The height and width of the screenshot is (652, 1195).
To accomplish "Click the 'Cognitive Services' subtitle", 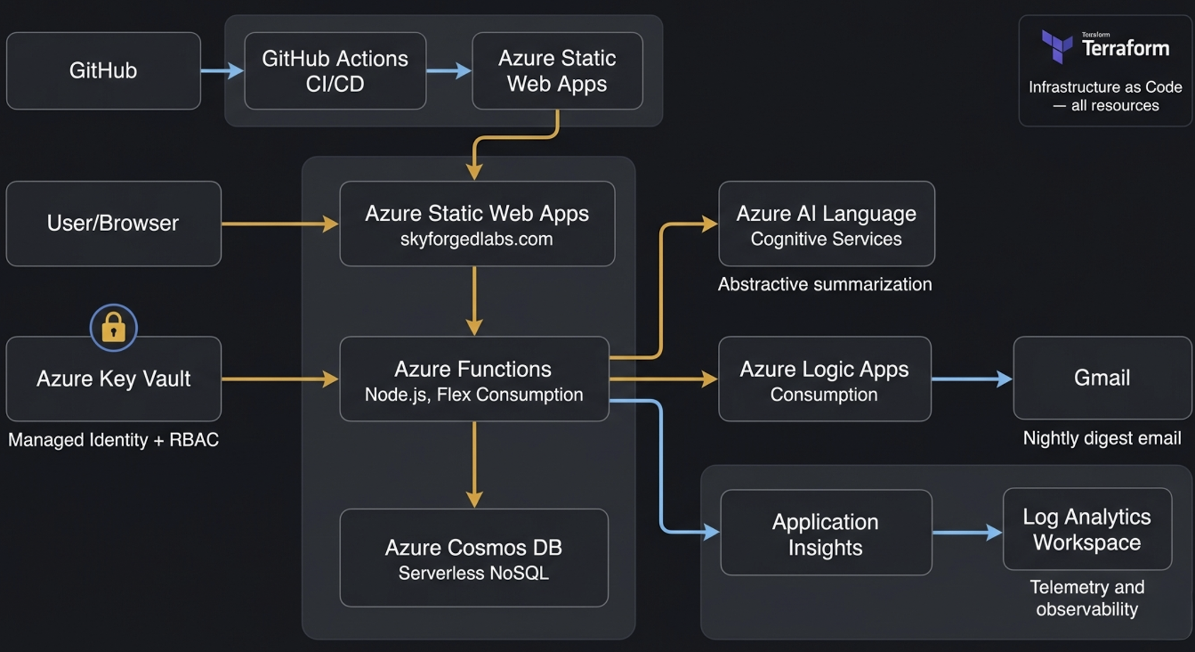I will coord(826,239).
